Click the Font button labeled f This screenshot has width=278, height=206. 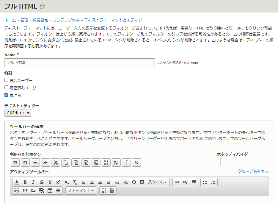126,163
